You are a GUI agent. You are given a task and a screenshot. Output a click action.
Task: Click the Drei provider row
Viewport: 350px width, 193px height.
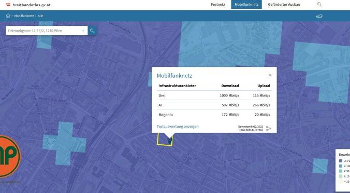pos(214,95)
